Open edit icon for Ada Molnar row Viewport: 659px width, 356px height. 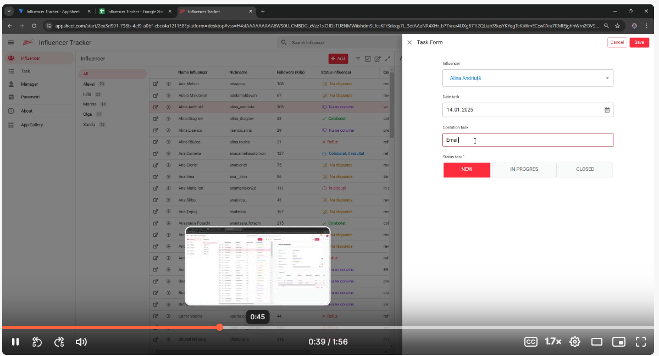coord(156,84)
